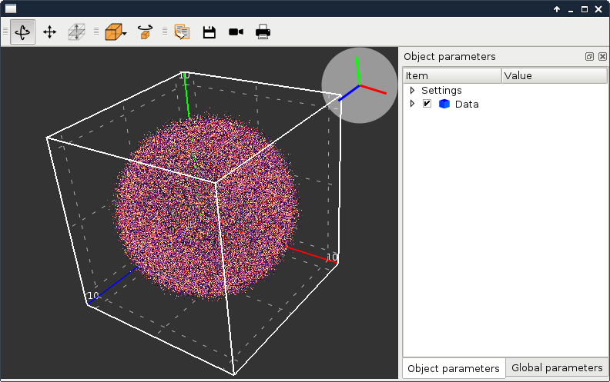Close the Object parameters dock panel
The image size is (610, 382).
602,57
